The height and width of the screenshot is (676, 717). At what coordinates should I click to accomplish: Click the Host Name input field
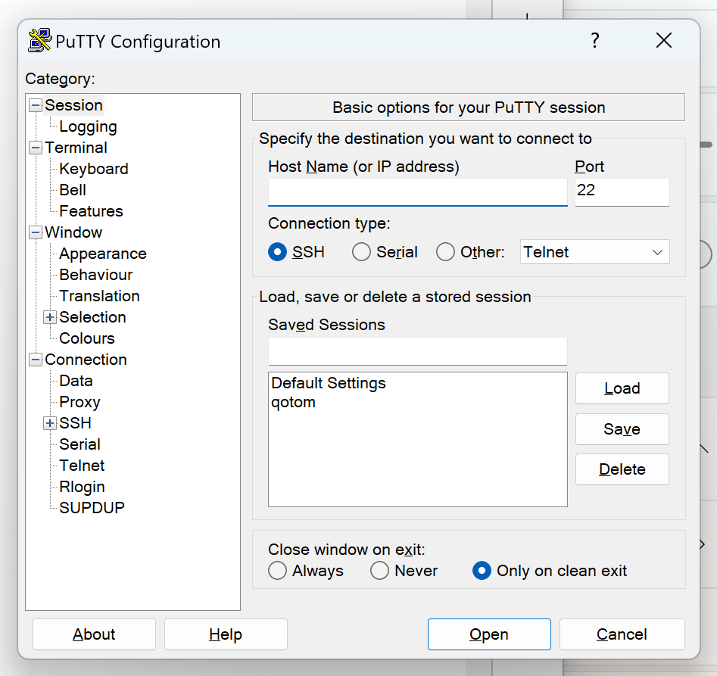(x=417, y=192)
